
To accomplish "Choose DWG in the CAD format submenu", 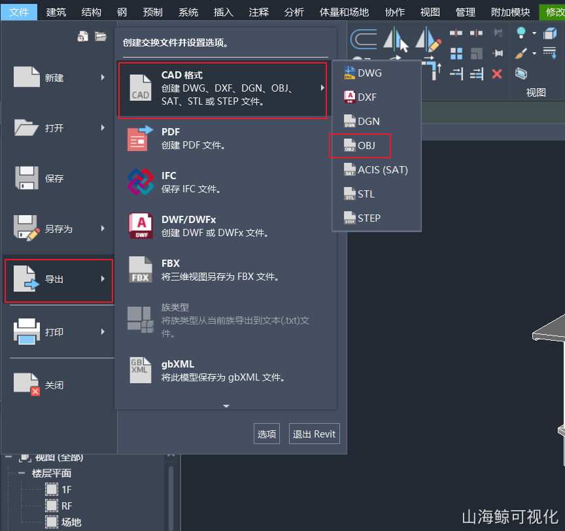I will [377, 73].
